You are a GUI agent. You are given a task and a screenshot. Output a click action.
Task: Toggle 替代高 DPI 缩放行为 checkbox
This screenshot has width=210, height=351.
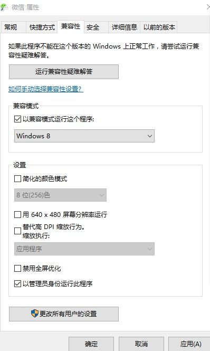coord(17,231)
